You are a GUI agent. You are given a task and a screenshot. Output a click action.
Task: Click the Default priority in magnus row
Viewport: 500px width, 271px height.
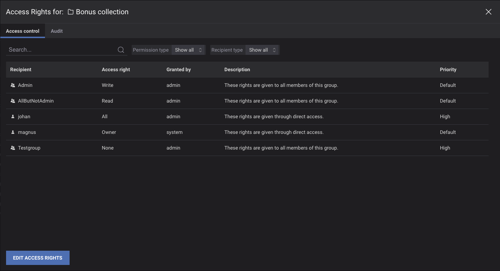coord(448,132)
